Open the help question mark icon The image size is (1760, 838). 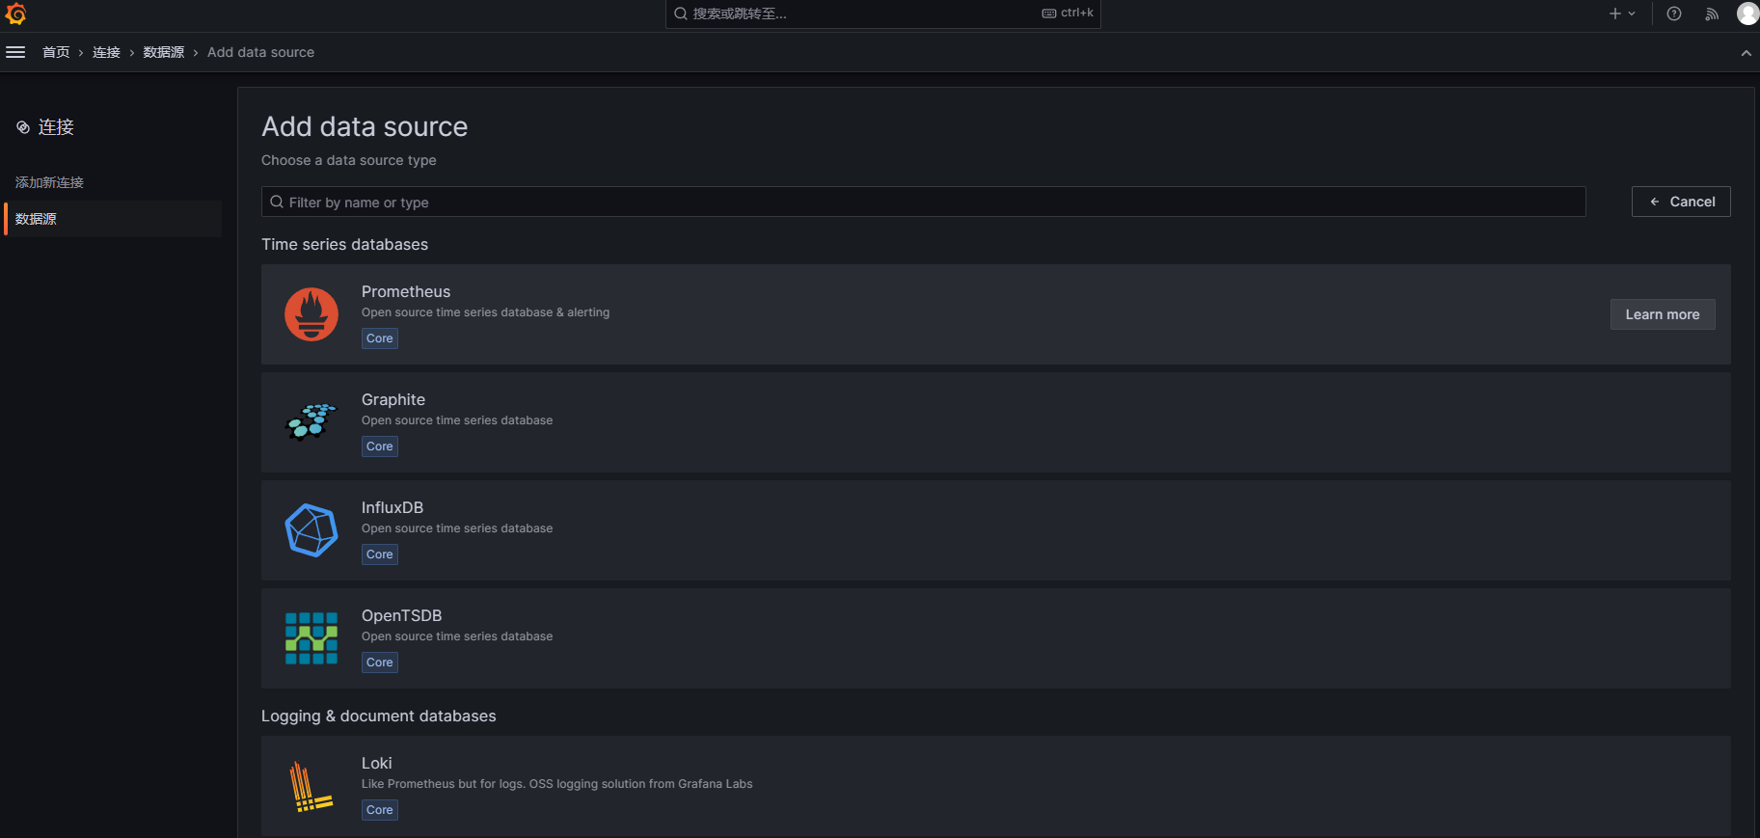1674,14
